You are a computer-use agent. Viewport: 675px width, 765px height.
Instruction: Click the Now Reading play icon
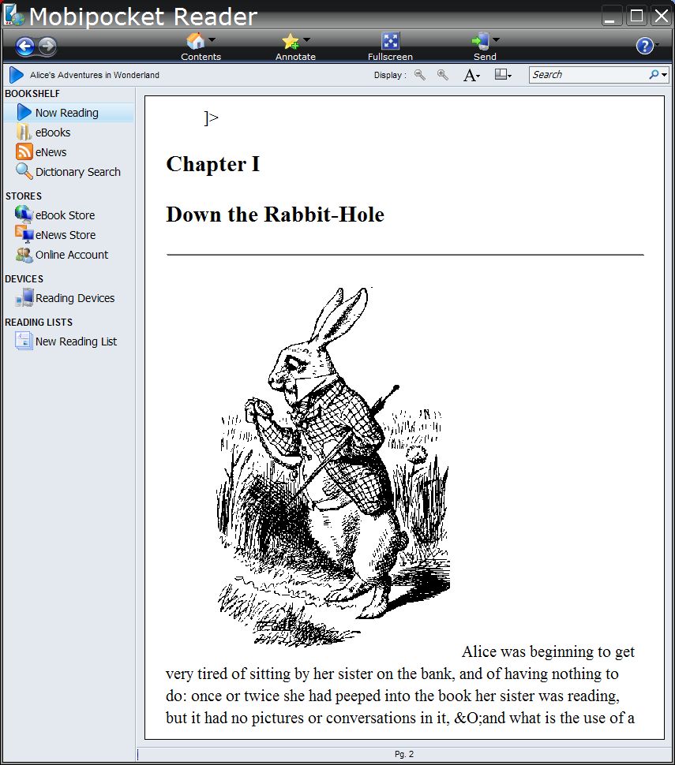pos(24,112)
